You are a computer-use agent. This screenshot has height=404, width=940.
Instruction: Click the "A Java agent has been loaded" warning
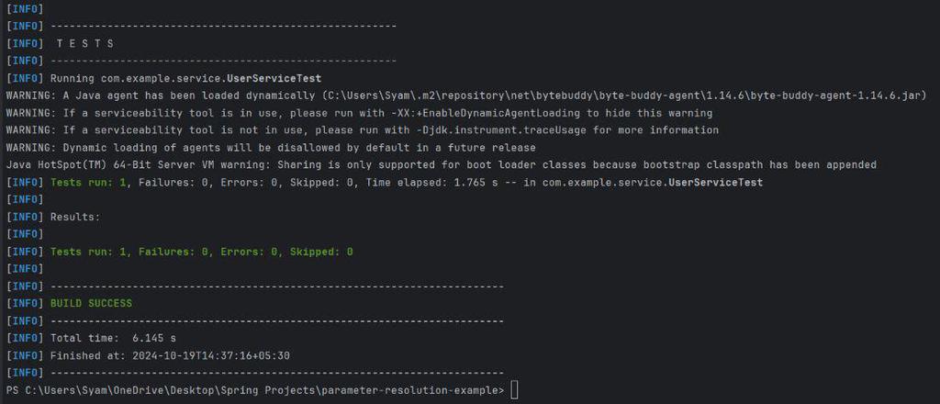tap(191, 95)
